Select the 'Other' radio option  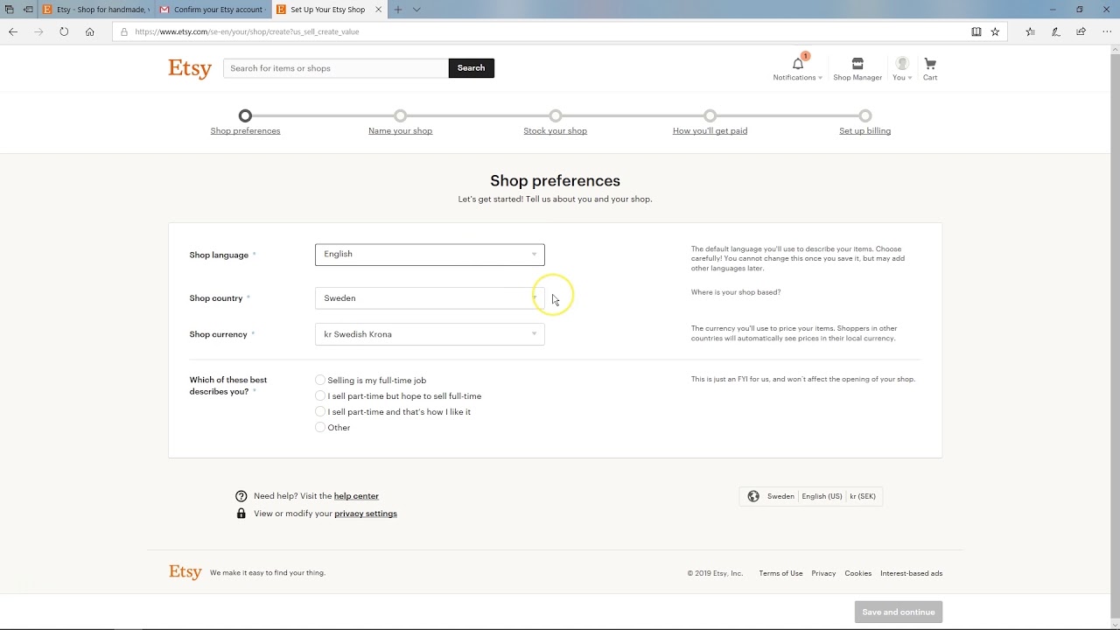tap(320, 427)
